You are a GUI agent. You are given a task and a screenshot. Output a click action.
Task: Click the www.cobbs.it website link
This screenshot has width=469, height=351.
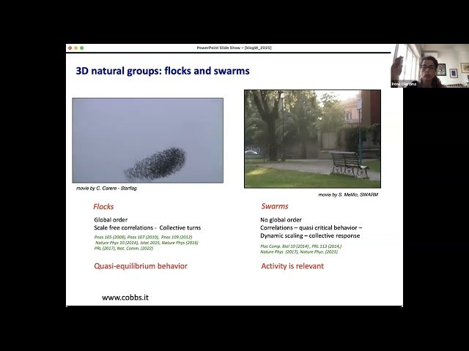(127, 298)
